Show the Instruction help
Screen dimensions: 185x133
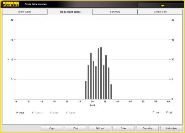tap(171, 128)
